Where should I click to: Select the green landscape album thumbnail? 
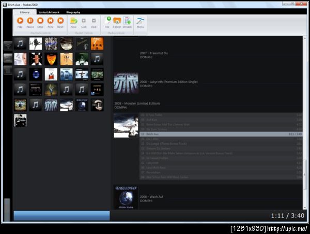point(97,74)
